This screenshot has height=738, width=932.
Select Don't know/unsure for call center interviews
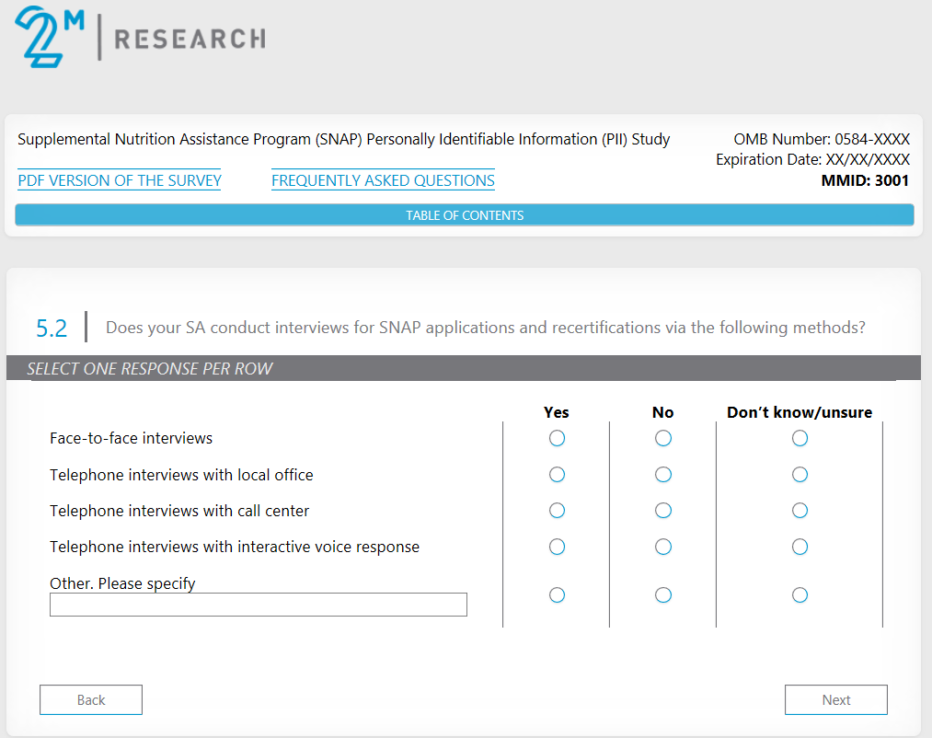(x=800, y=511)
